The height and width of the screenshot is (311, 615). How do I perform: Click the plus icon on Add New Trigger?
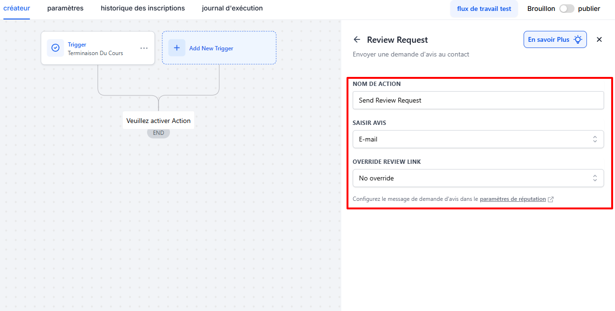177,48
